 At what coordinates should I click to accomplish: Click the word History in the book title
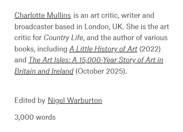[104, 49]
